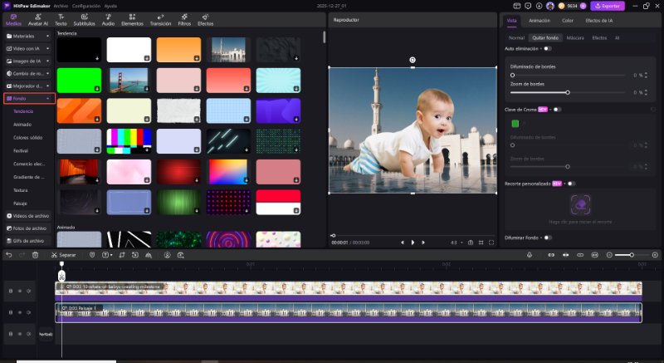Turn on Difuminar Fondo toggle
The image size is (664, 363).
[548, 238]
